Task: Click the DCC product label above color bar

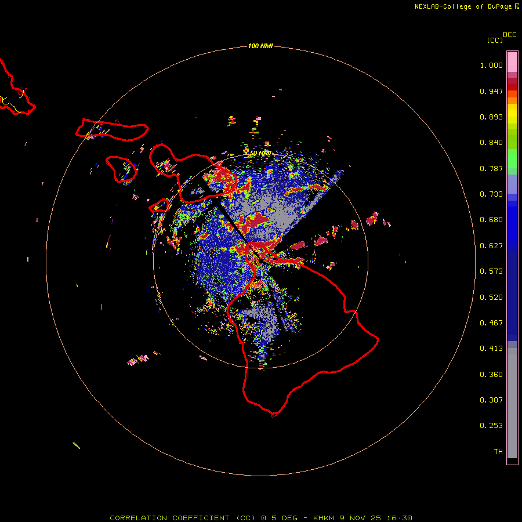Action: click(509, 35)
